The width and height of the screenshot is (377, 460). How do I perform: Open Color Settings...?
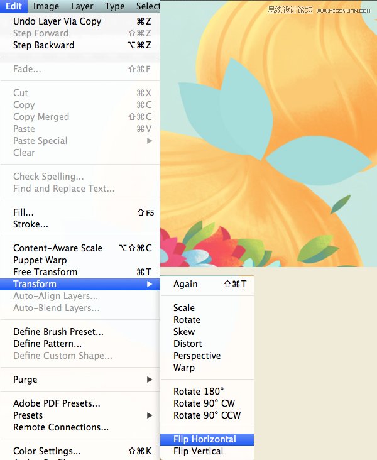(80, 451)
